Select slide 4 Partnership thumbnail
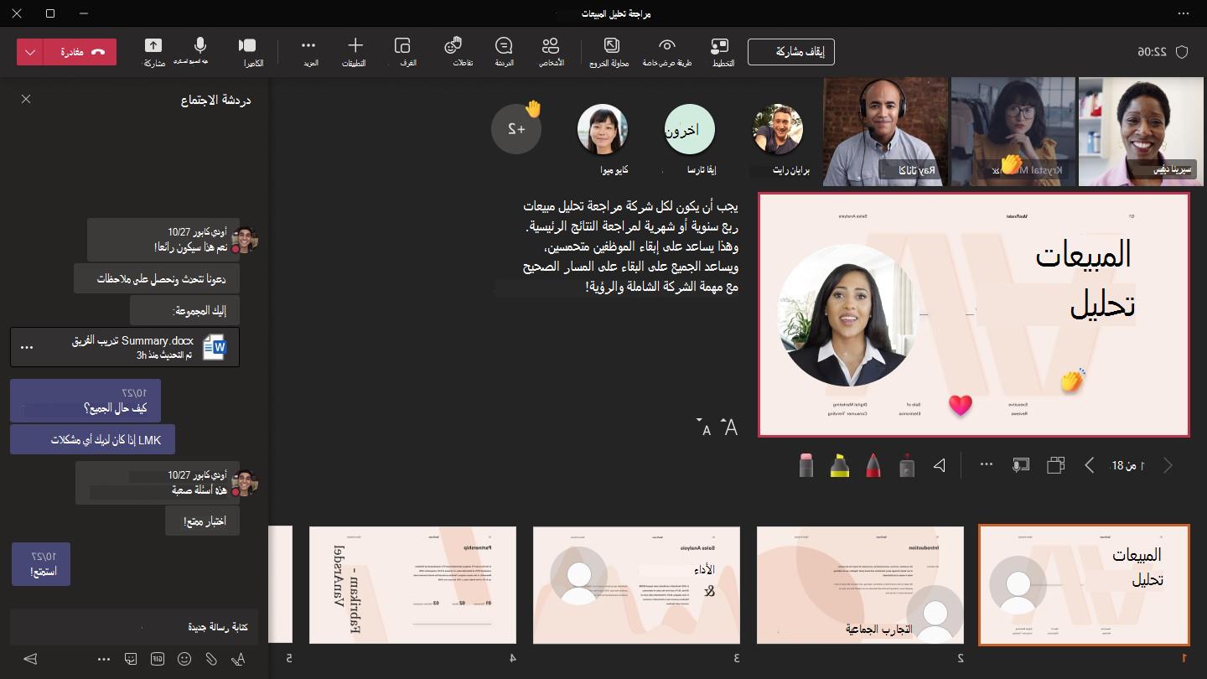 pyautogui.click(x=412, y=585)
